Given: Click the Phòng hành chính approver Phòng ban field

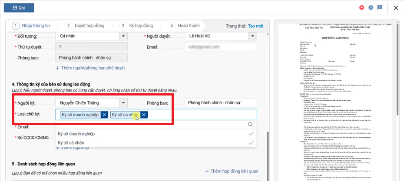Looking at the screenshot, I should 92,58.
